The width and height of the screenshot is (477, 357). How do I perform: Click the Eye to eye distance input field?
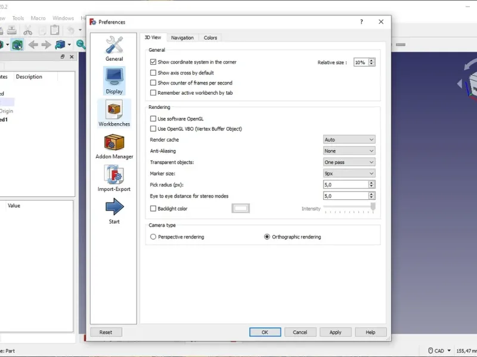pyautogui.click(x=346, y=196)
